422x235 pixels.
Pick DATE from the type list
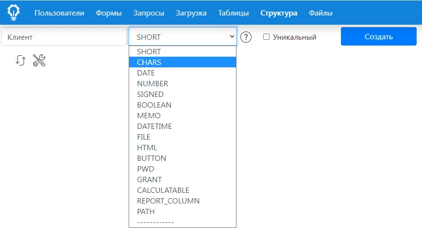(x=183, y=73)
